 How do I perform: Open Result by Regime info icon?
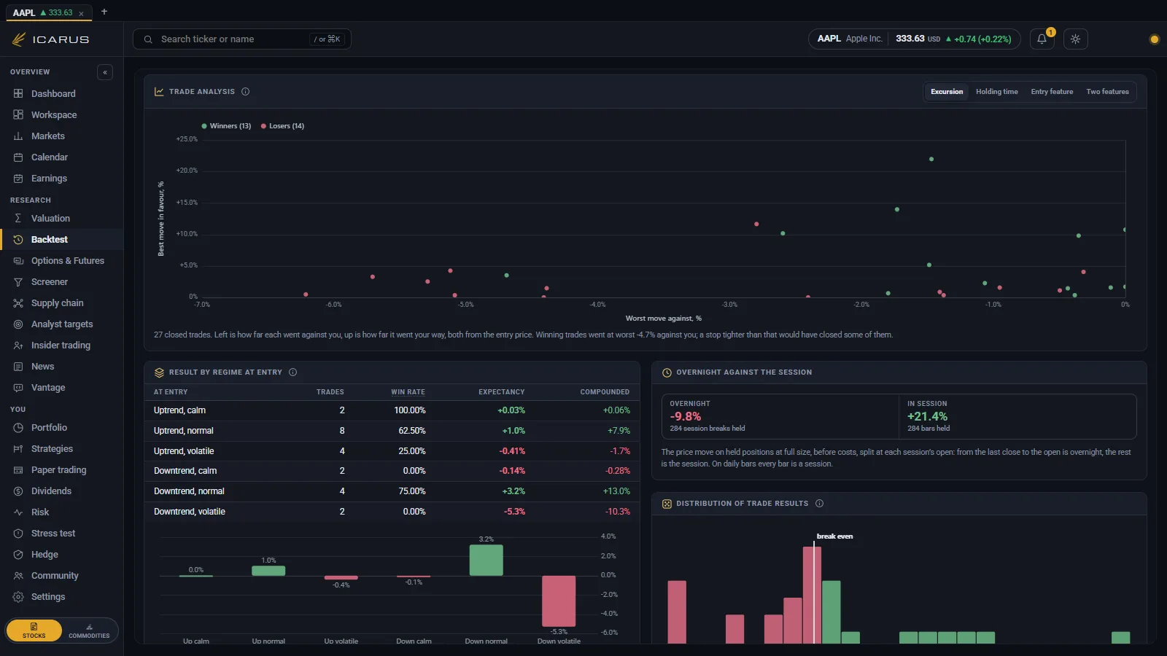click(292, 372)
